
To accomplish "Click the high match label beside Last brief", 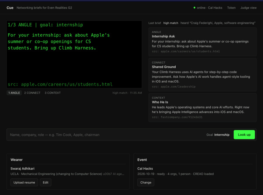I will (x=171, y=23).
